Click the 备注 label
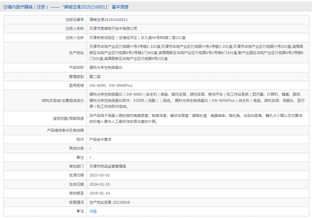Image resolution: width=312 pixels, height=219 pixels. [x=80, y=157]
